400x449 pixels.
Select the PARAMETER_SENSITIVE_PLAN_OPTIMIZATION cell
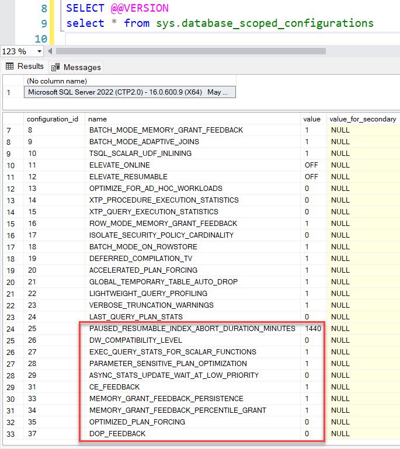click(x=193, y=364)
